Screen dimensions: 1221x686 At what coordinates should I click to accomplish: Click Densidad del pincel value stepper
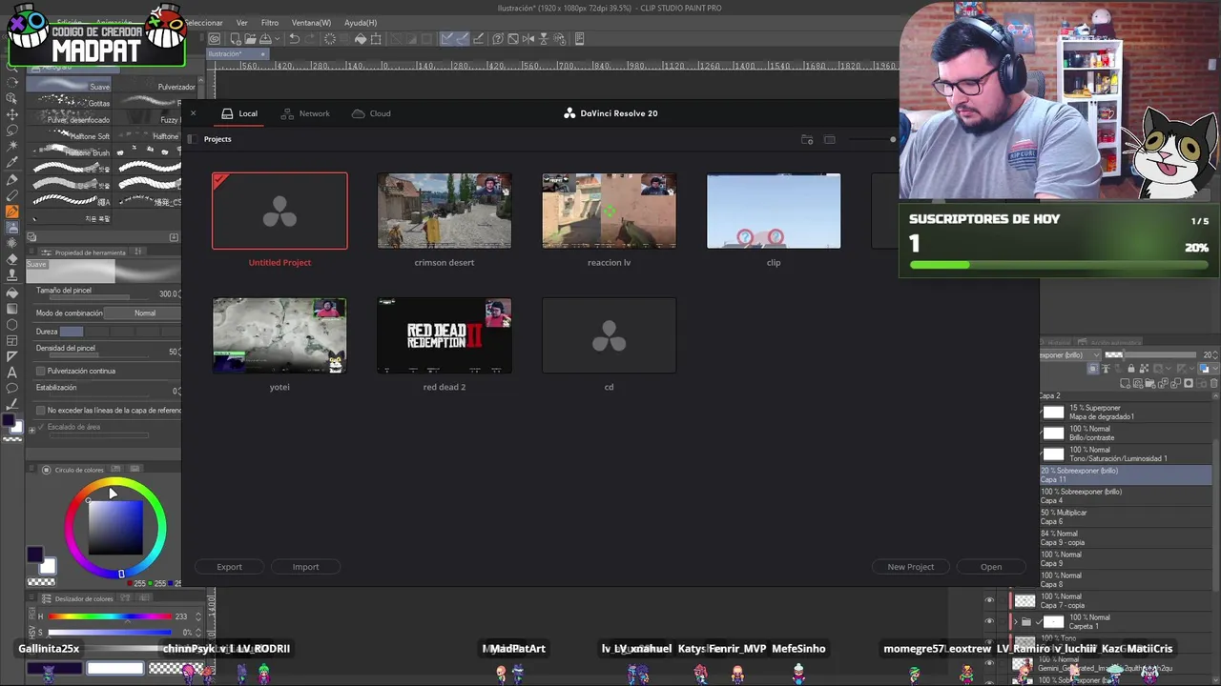coord(179,352)
